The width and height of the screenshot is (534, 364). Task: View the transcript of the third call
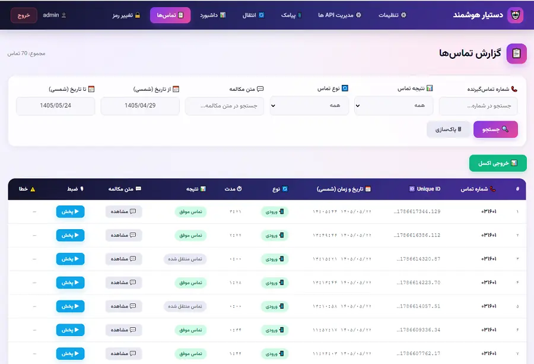coord(123,259)
